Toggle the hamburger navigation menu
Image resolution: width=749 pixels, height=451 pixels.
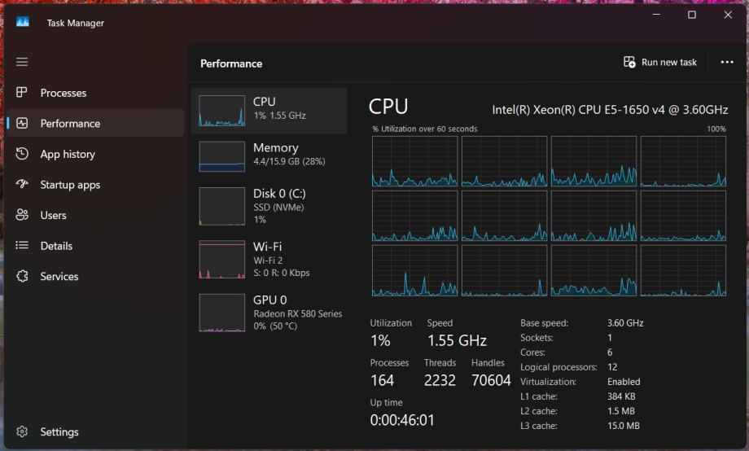tap(22, 62)
